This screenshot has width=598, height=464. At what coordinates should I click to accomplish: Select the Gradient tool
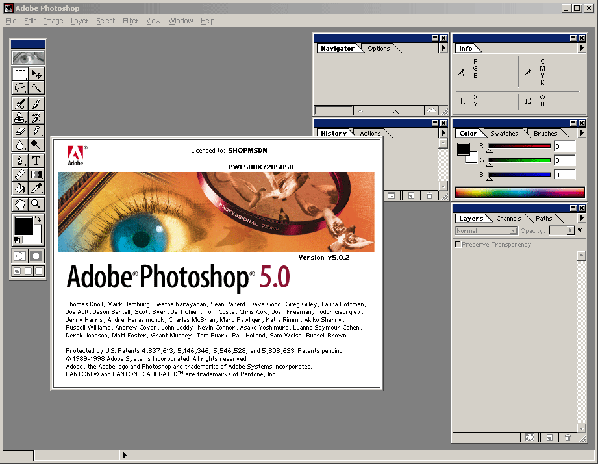point(36,175)
